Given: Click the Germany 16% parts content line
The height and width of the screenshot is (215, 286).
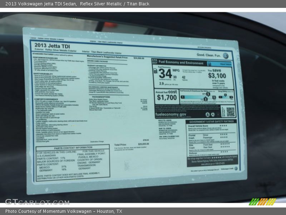Looking at the screenshot, I should click(53, 170).
